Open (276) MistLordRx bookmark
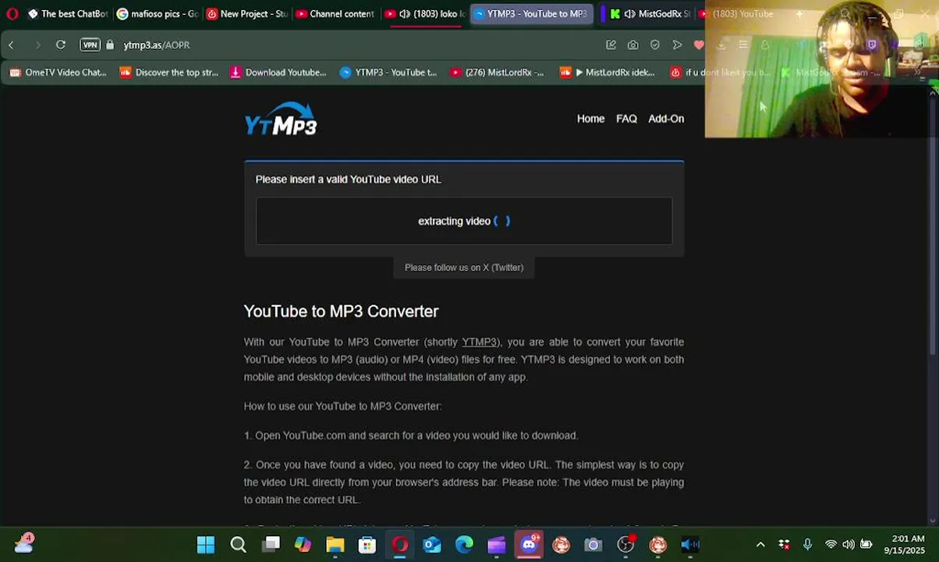939x562 pixels. (x=497, y=73)
